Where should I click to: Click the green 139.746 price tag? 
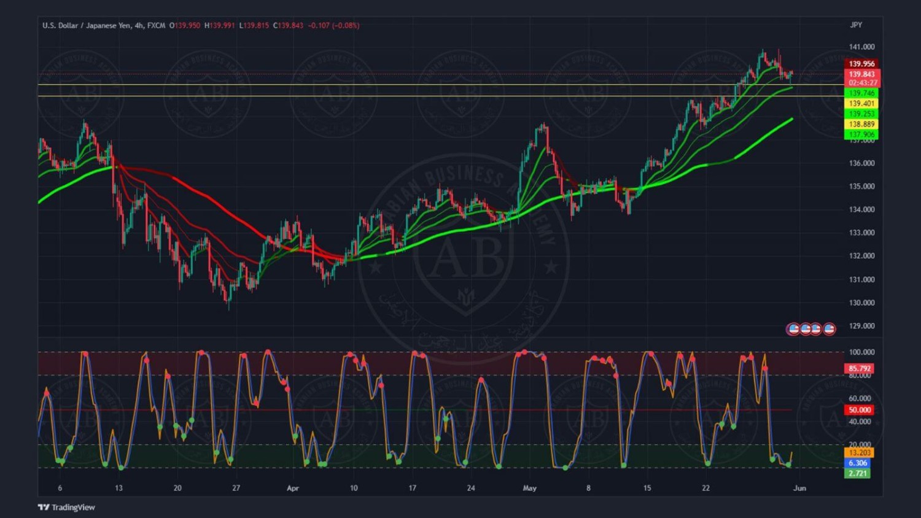coord(861,93)
